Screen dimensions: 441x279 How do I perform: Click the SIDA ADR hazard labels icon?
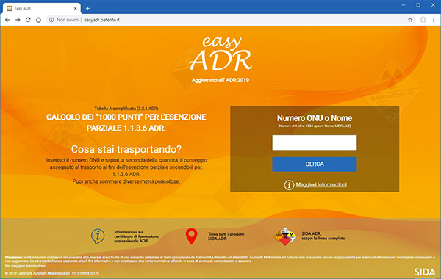point(285,236)
